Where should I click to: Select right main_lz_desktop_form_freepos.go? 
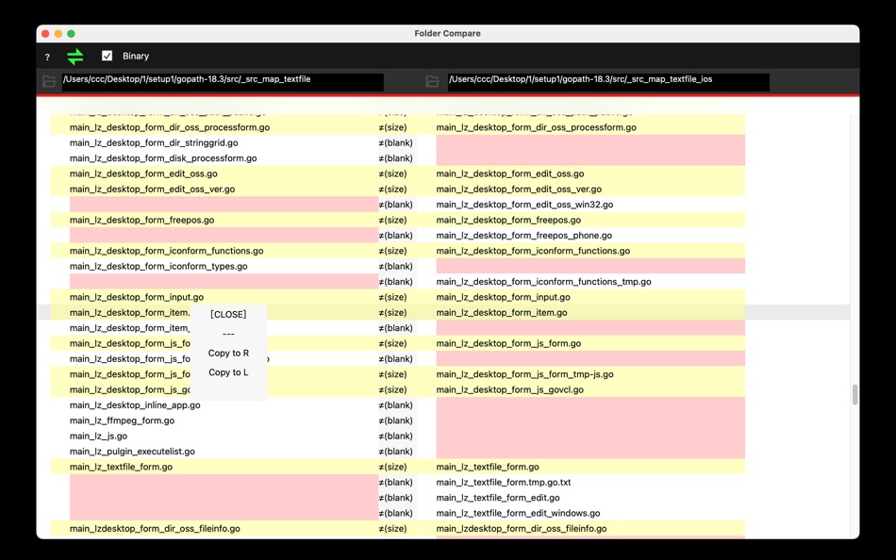[508, 220]
